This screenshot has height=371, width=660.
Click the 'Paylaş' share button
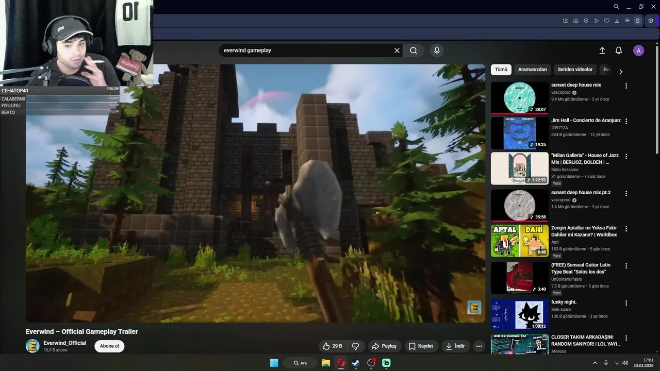tap(384, 346)
